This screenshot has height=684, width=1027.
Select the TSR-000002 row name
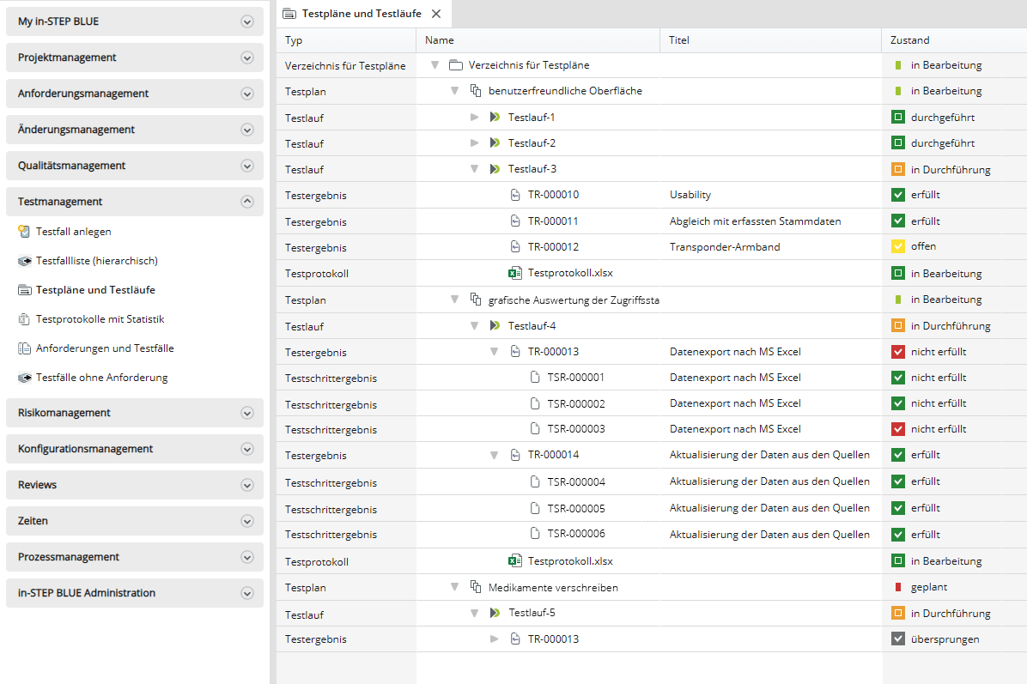[575, 403]
